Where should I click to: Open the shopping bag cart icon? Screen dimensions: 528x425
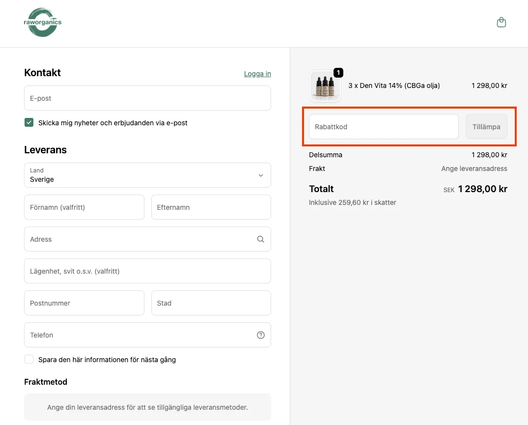501,23
